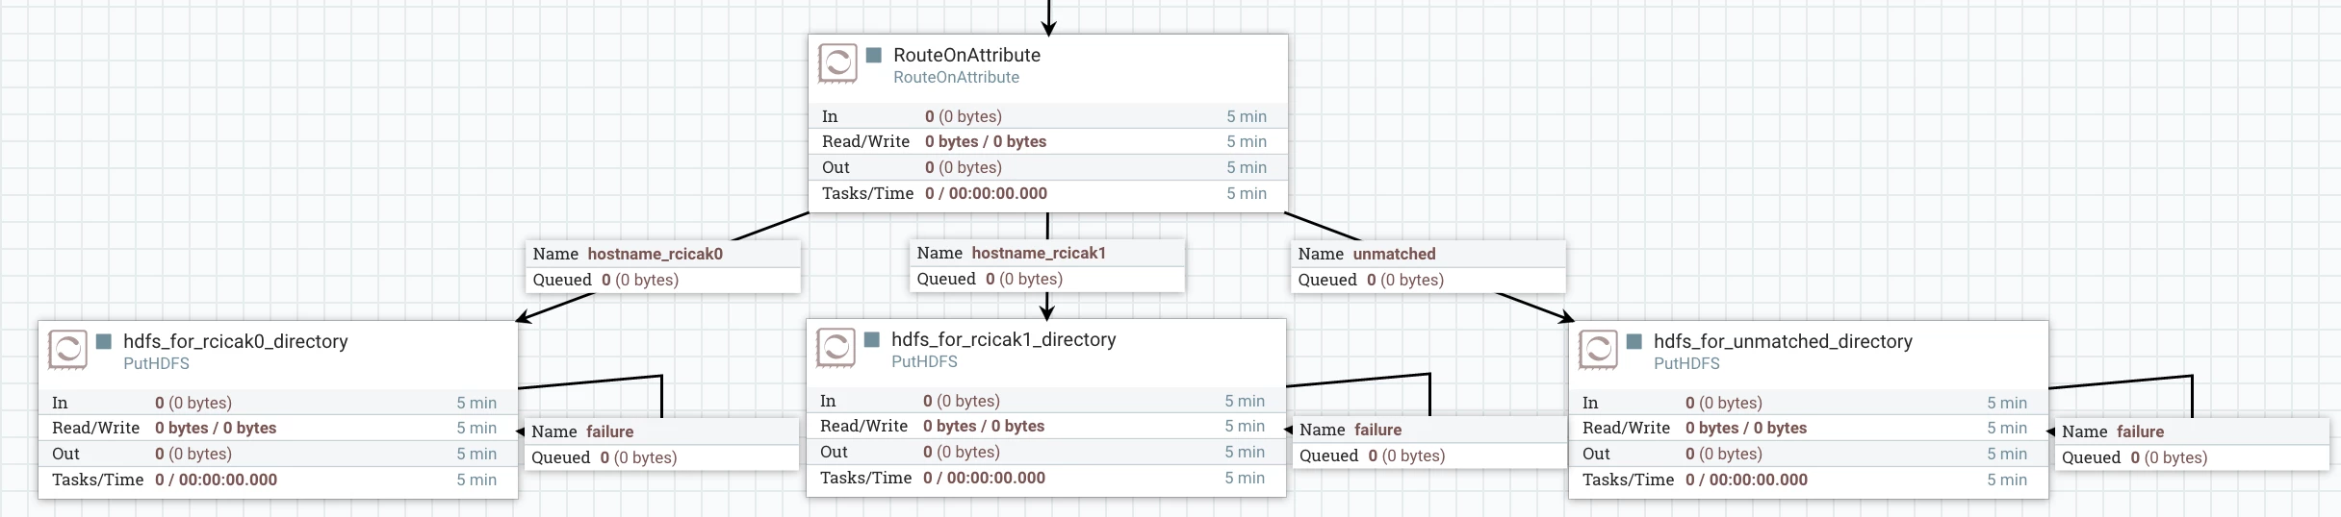Click PutHDFS type under hdfs_for_rcicak0_directory
2341x517 pixels.
click(x=156, y=363)
